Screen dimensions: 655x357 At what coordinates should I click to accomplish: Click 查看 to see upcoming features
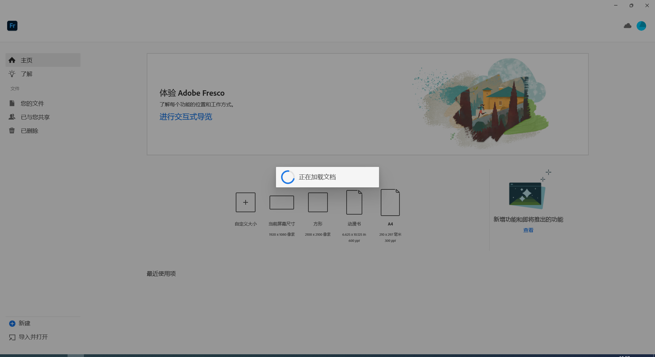528,230
